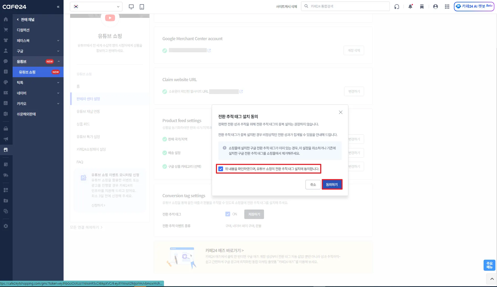
Task: Click the 취소 button in dialog
Action: tap(313, 184)
